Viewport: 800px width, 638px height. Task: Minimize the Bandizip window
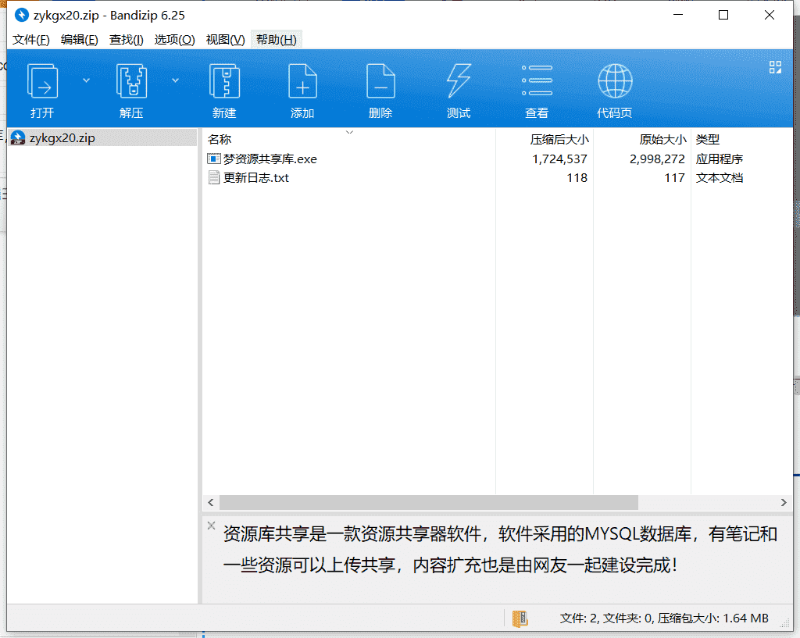(678, 15)
